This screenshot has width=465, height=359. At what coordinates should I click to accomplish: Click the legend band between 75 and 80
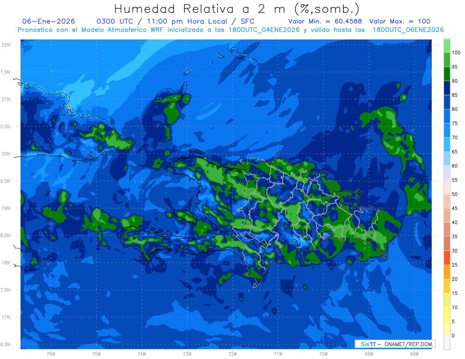447,117
